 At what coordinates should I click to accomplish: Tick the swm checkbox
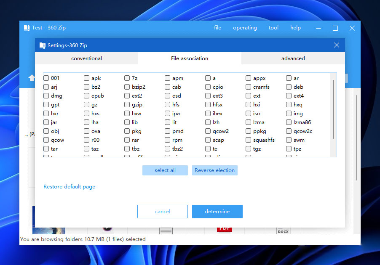(x=289, y=140)
